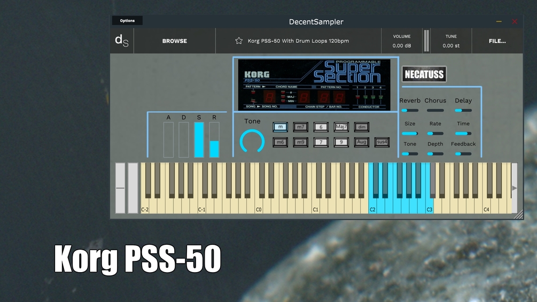Adjust the Reverb amount slider
537x302 pixels.
(410, 110)
